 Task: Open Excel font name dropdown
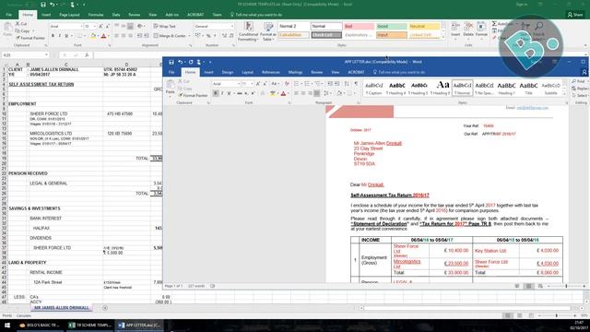click(x=81, y=27)
